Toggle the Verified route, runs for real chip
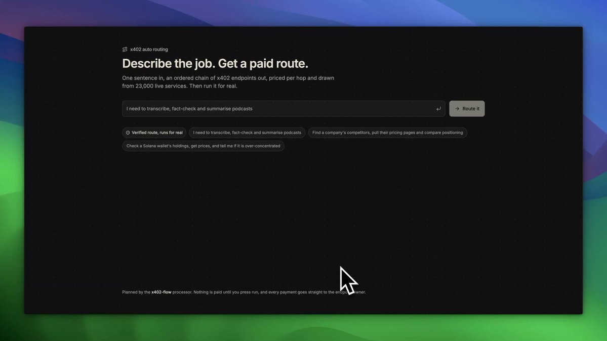The height and width of the screenshot is (341, 607). coord(154,133)
